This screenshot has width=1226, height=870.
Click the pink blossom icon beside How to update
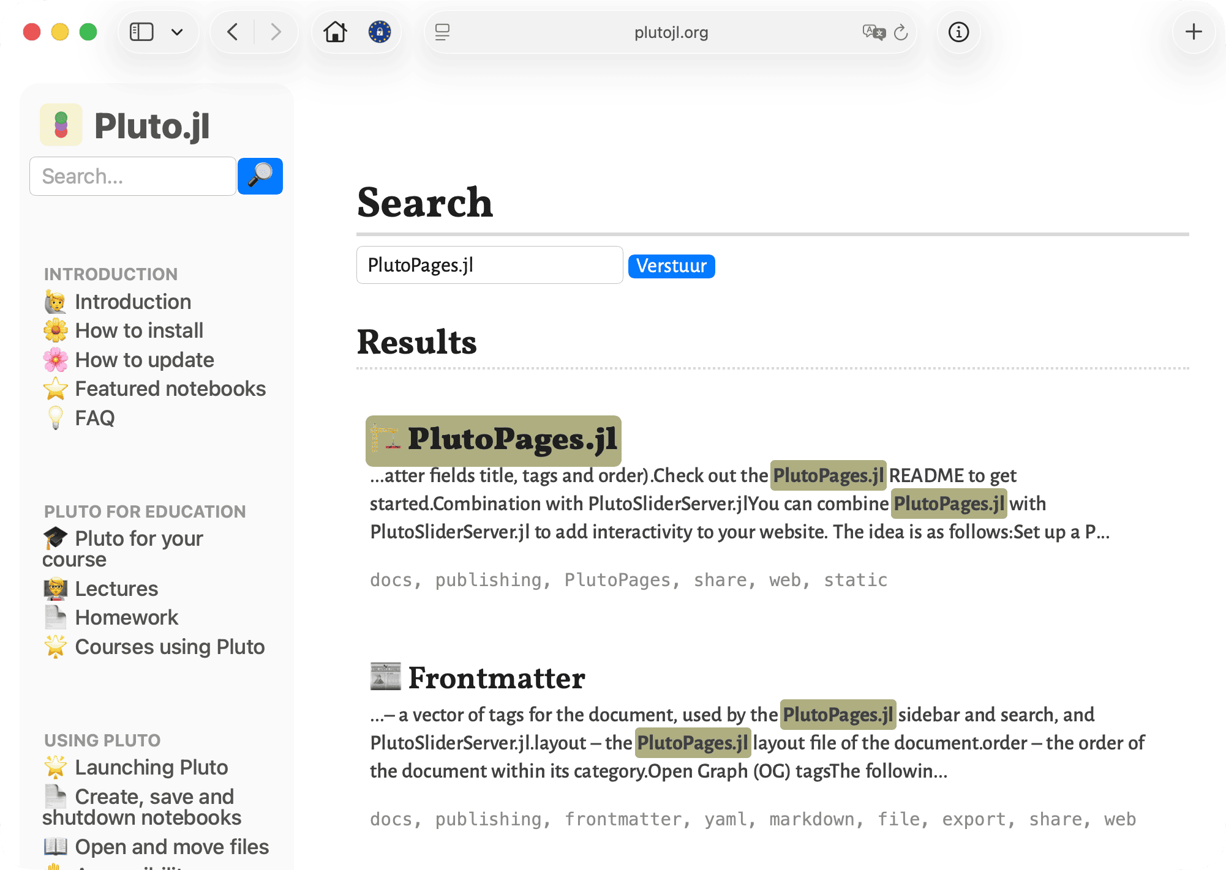56,360
